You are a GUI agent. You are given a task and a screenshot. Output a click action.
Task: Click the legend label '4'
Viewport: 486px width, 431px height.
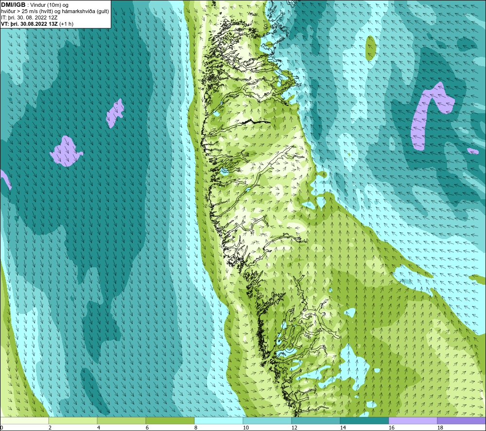[99, 428]
